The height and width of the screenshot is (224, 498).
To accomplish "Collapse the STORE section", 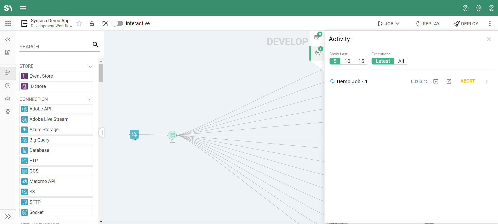I will click(x=90, y=66).
